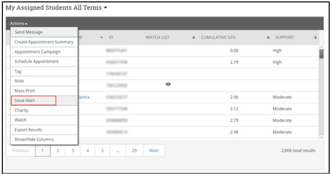Click Moderate support in the 2.96 row
332x174 pixels.
tap(282, 97)
